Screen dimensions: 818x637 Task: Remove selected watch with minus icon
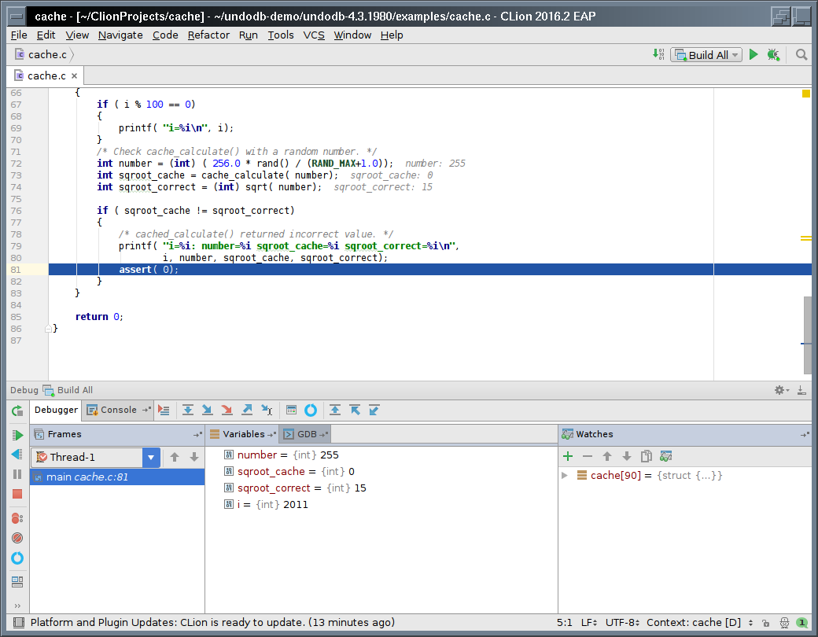pos(588,457)
